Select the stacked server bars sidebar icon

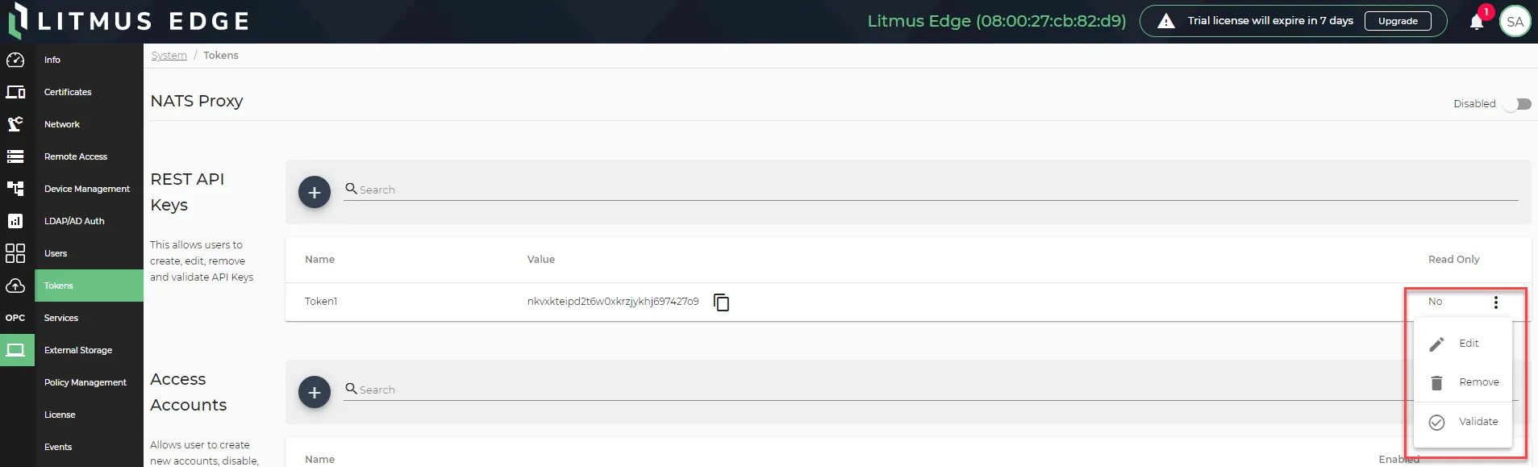coord(15,156)
